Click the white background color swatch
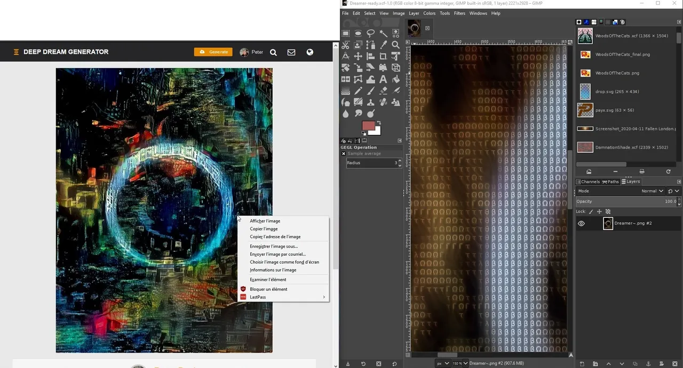Viewport: 683px width, 368px height. [378, 132]
